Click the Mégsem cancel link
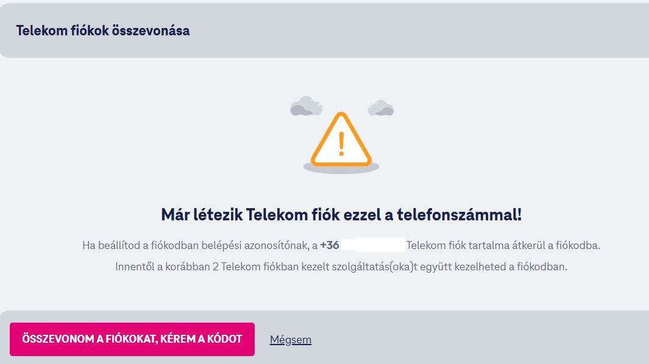The width and height of the screenshot is (649, 364). (291, 340)
